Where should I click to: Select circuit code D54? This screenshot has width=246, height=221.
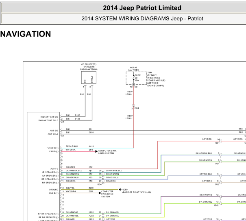coord(91,150)
